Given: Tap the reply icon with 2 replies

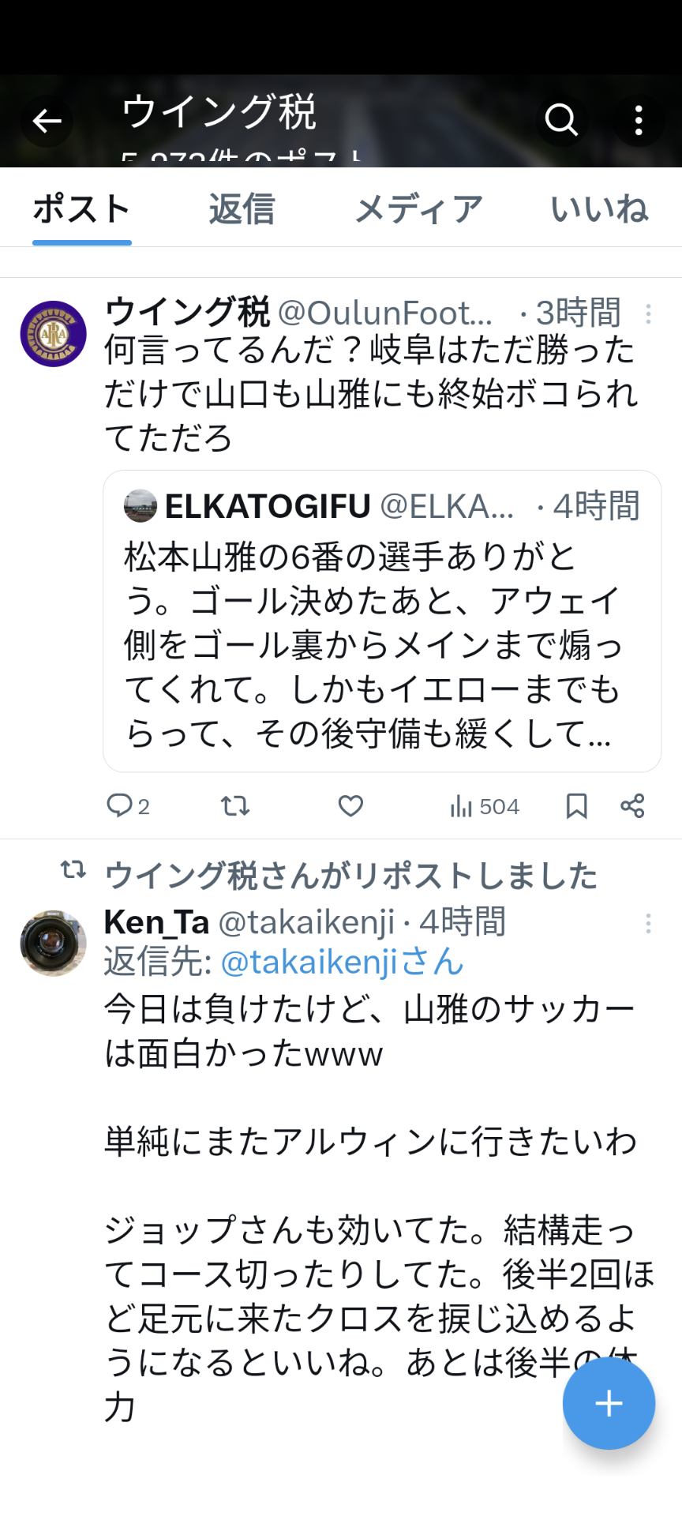Looking at the screenshot, I should (x=128, y=806).
